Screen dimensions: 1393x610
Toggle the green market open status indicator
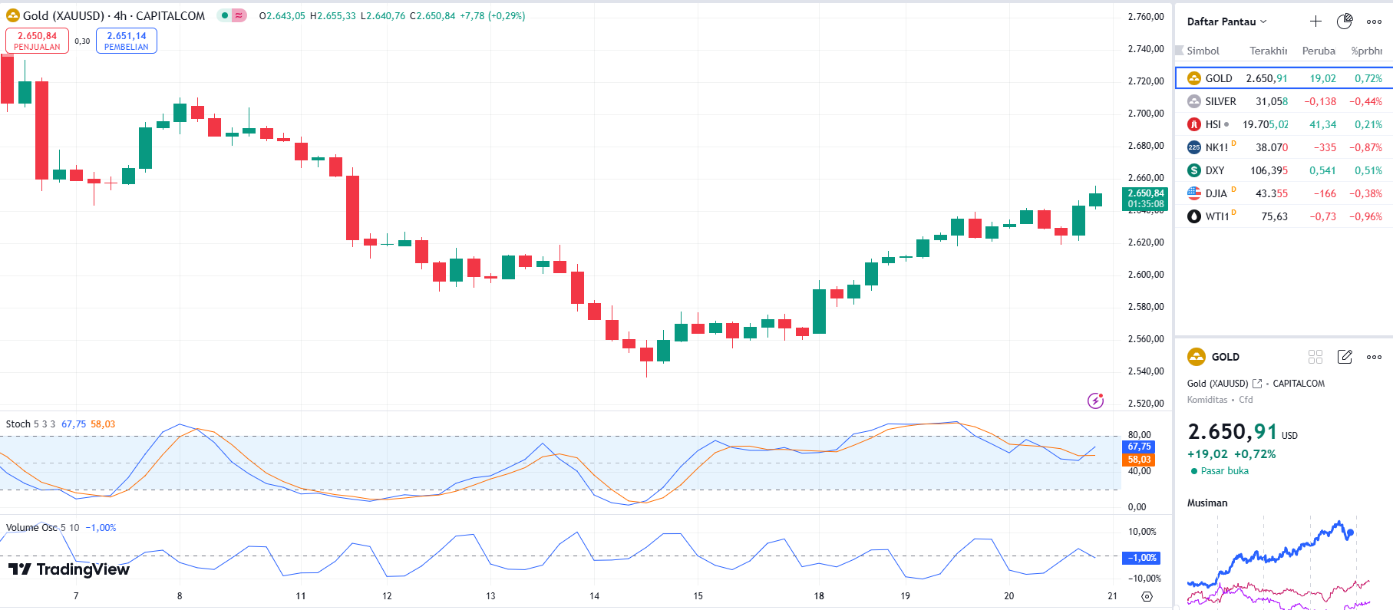click(x=225, y=15)
